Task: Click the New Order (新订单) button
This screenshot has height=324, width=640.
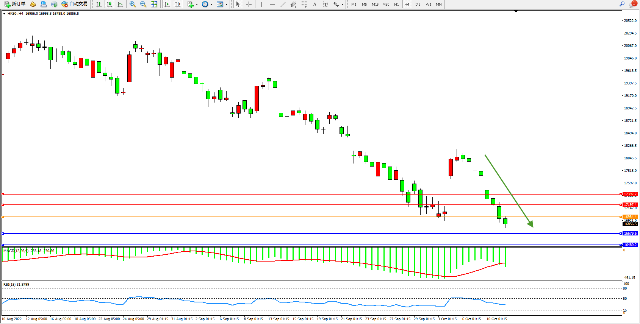Action: pyautogui.click(x=15, y=4)
